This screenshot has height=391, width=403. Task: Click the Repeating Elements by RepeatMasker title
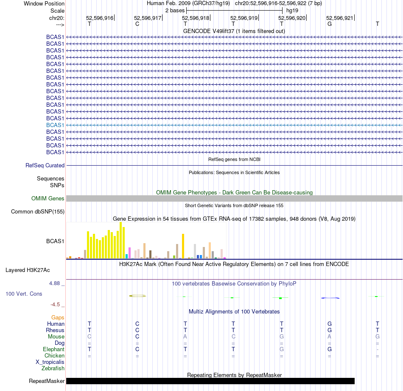point(235,375)
